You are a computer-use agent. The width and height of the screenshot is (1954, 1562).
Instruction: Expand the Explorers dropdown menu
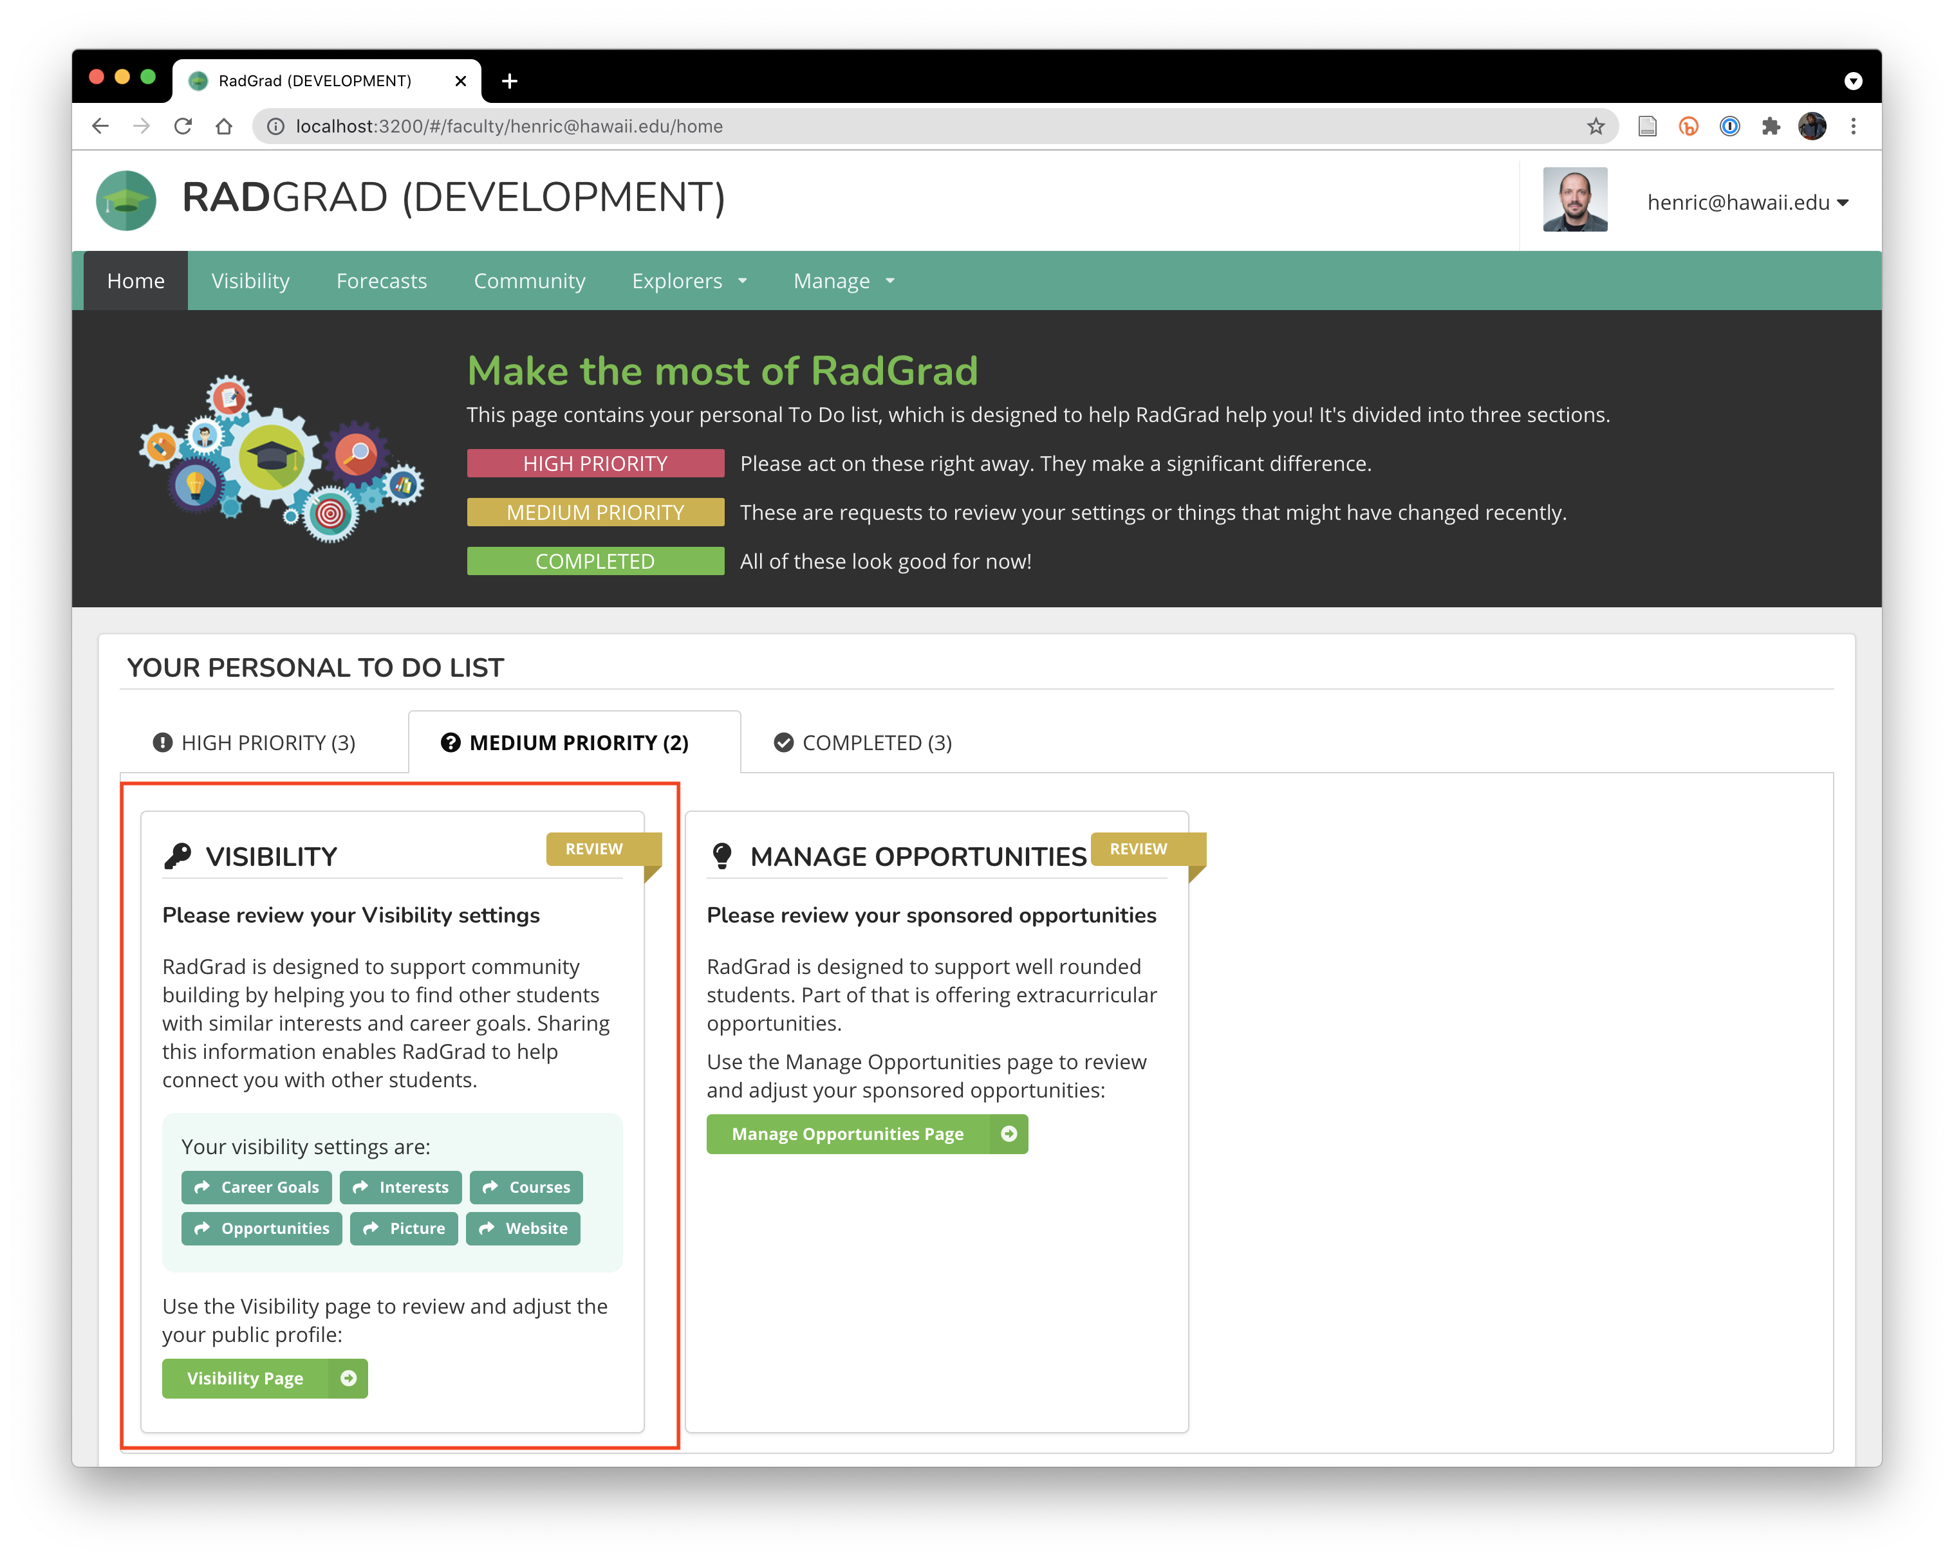[689, 281]
